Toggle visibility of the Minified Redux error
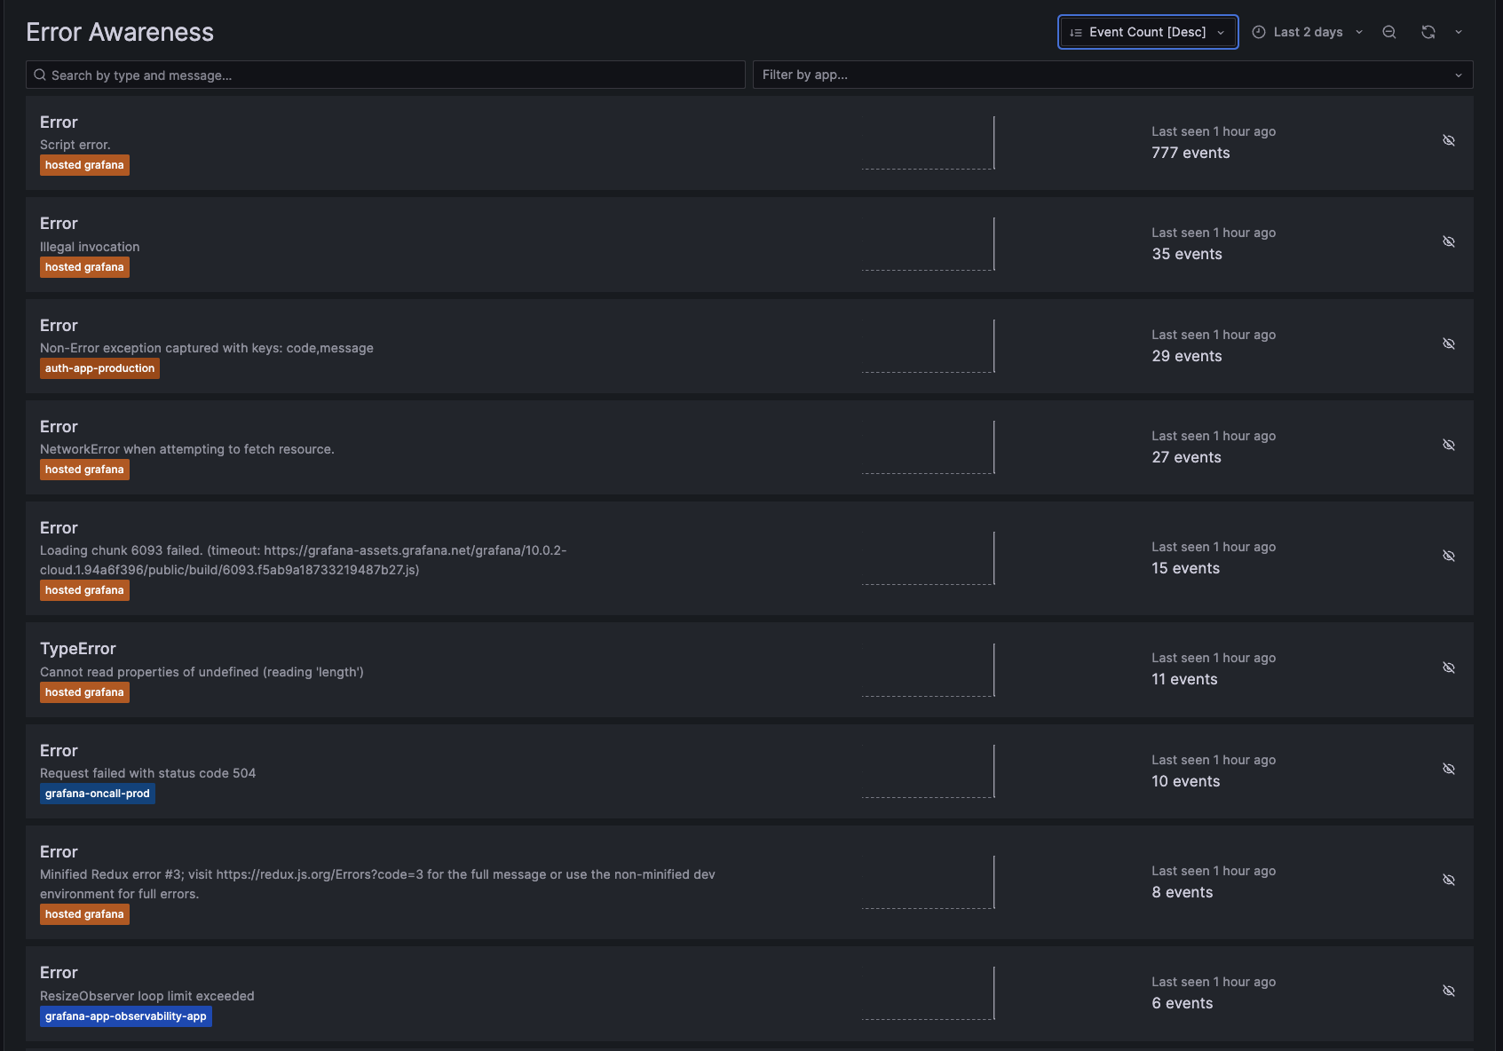The image size is (1503, 1051). (x=1449, y=880)
